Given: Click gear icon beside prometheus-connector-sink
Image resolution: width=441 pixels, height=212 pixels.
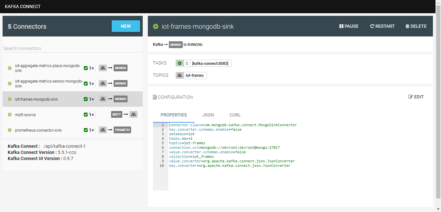Looking at the screenshot, I should tap(10, 130).
